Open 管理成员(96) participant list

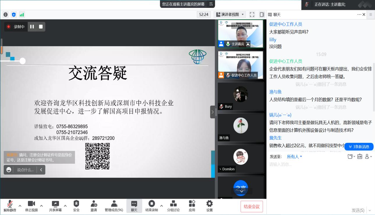114,206
